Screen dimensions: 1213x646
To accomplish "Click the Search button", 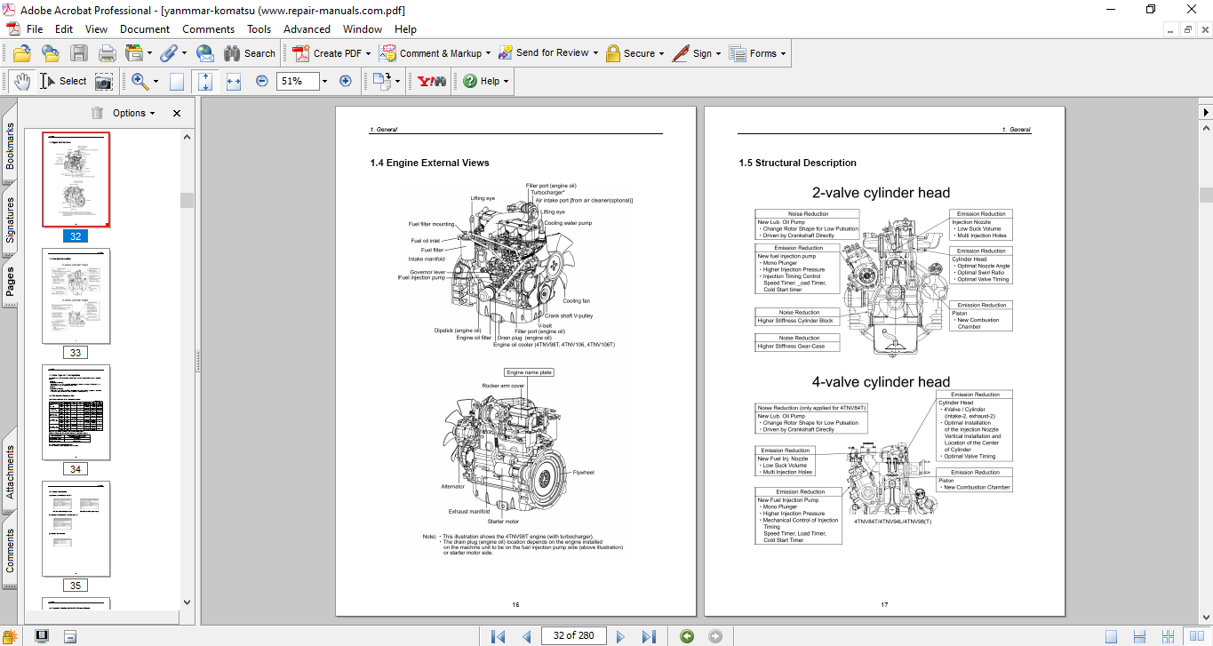I will coord(250,53).
